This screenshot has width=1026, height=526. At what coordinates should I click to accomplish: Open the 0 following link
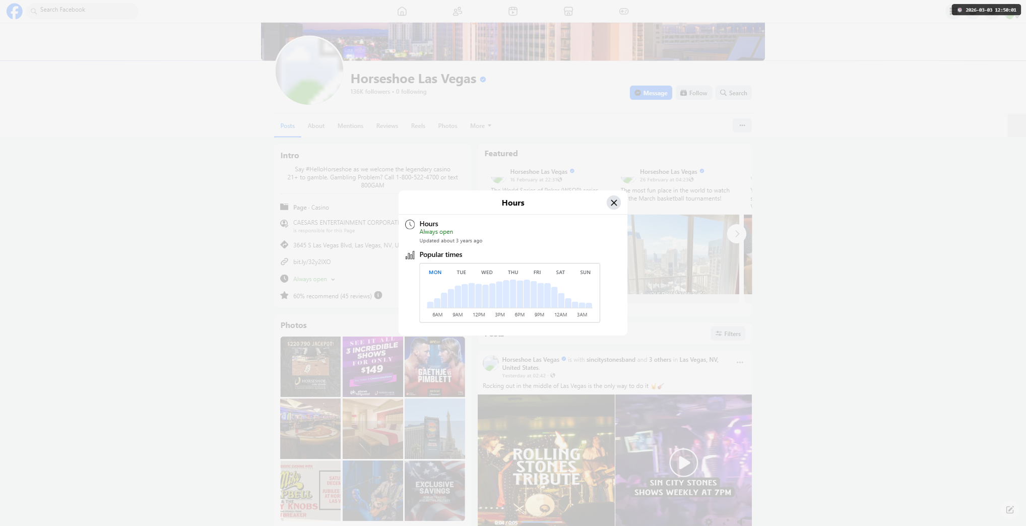click(411, 92)
